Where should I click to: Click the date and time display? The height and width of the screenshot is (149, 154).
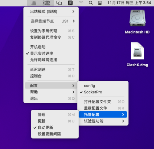(129, 3)
